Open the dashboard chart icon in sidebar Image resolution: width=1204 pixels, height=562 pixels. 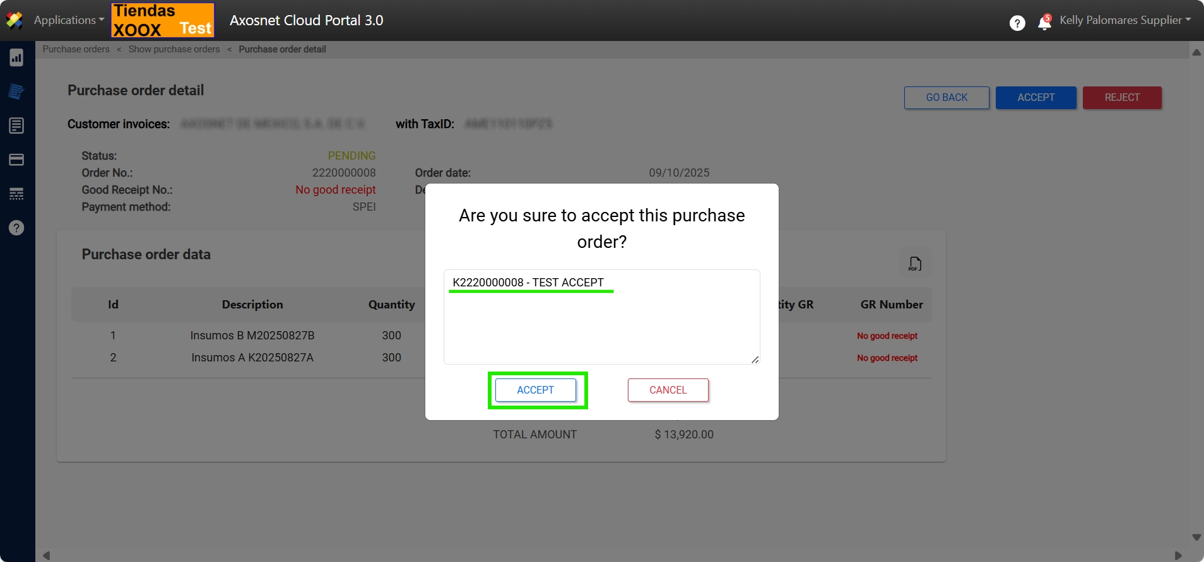(16, 58)
